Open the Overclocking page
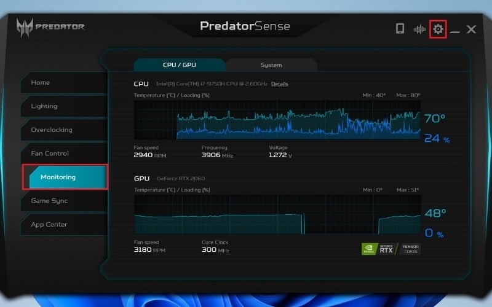 64,130
